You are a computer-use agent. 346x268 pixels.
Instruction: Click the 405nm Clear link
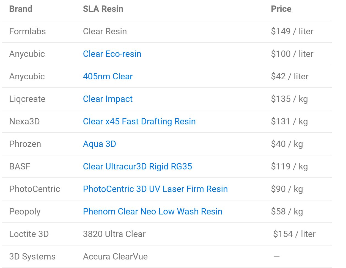[108, 76]
